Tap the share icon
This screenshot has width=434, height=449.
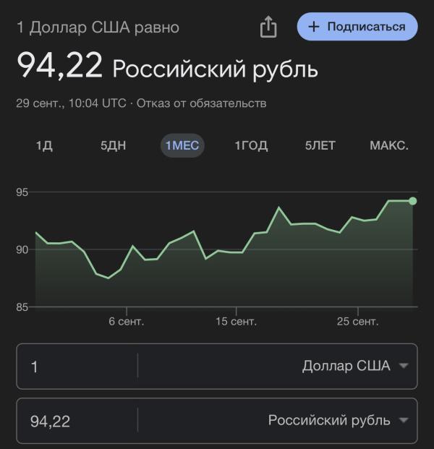pyautogui.click(x=268, y=27)
